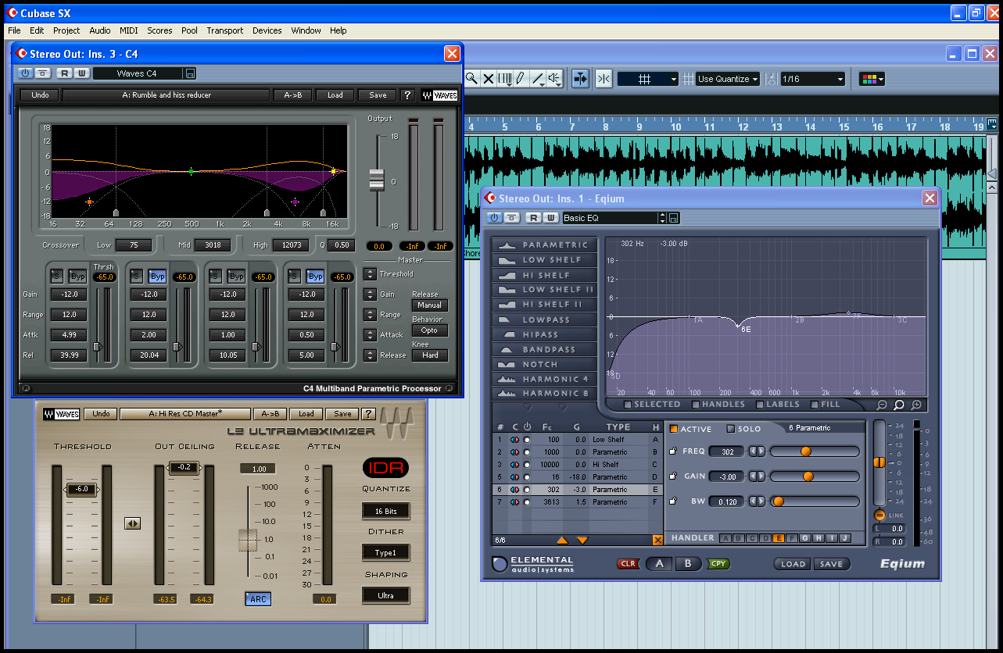Click the Waves logo in C4 plugin
Viewport: 1003px width, 653px height.
439,95
